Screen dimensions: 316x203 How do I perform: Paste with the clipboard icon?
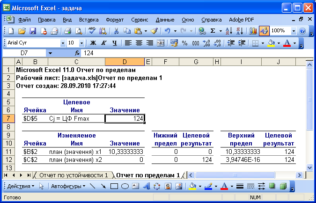tap(138, 31)
